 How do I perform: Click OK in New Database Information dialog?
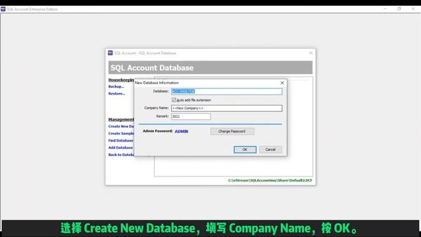pyautogui.click(x=245, y=149)
